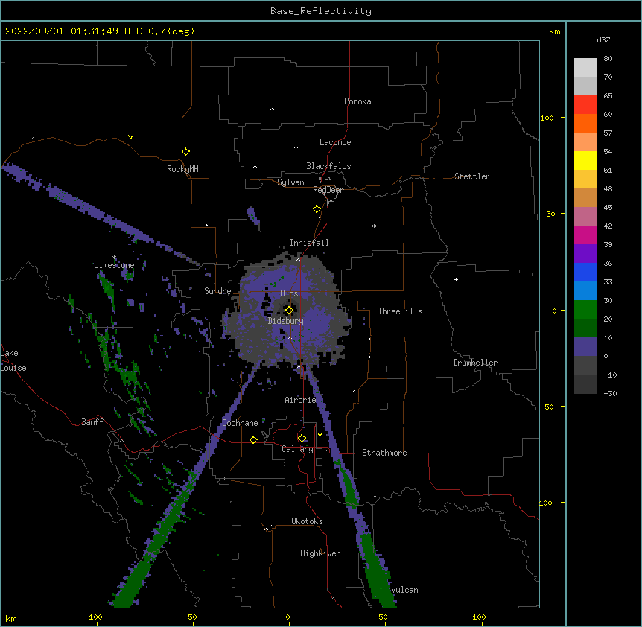Click the Okotoks town label
642x627 pixels.
coord(307,521)
